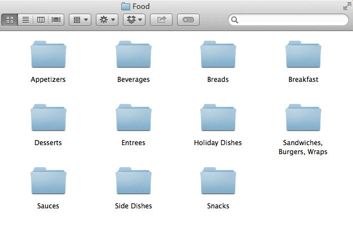Select the Entrees folder icon
Image resolution: width=353 pixels, height=227 pixels.
coord(134,117)
